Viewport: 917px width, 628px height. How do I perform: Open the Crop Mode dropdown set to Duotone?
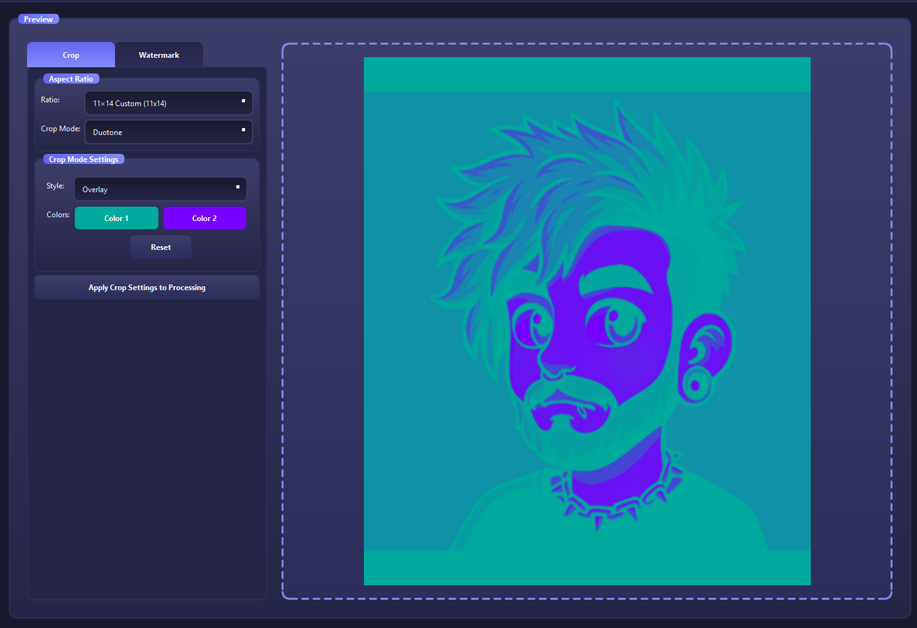pos(168,132)
